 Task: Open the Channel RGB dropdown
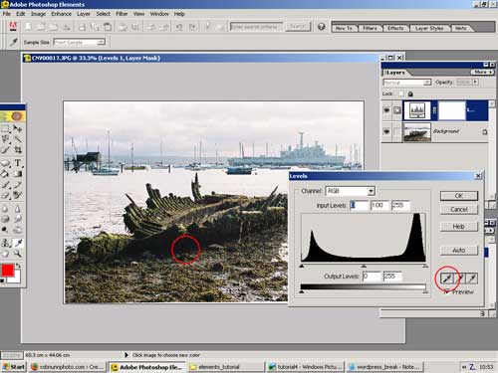point(350,191)
